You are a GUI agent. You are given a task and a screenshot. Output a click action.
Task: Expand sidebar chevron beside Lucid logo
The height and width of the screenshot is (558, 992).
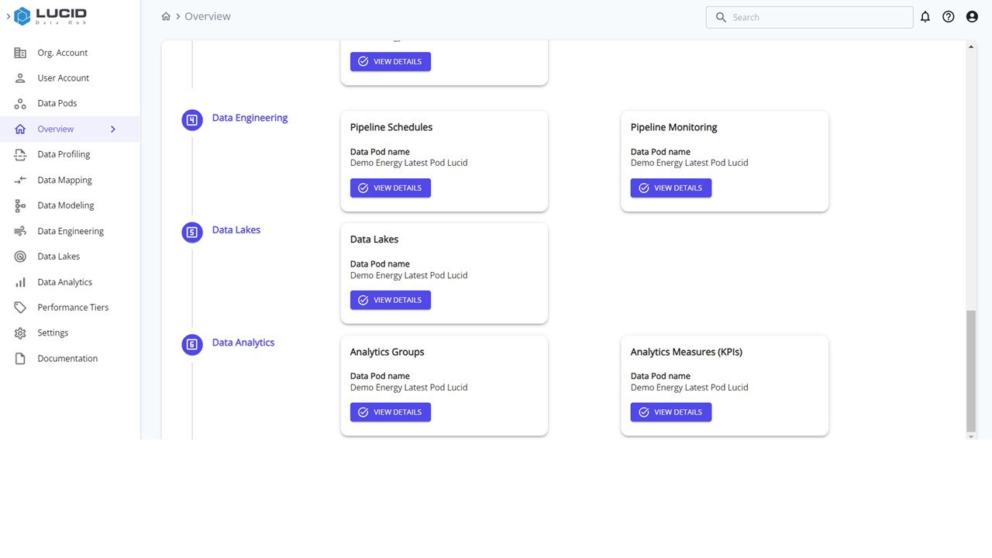click(8, 15)
